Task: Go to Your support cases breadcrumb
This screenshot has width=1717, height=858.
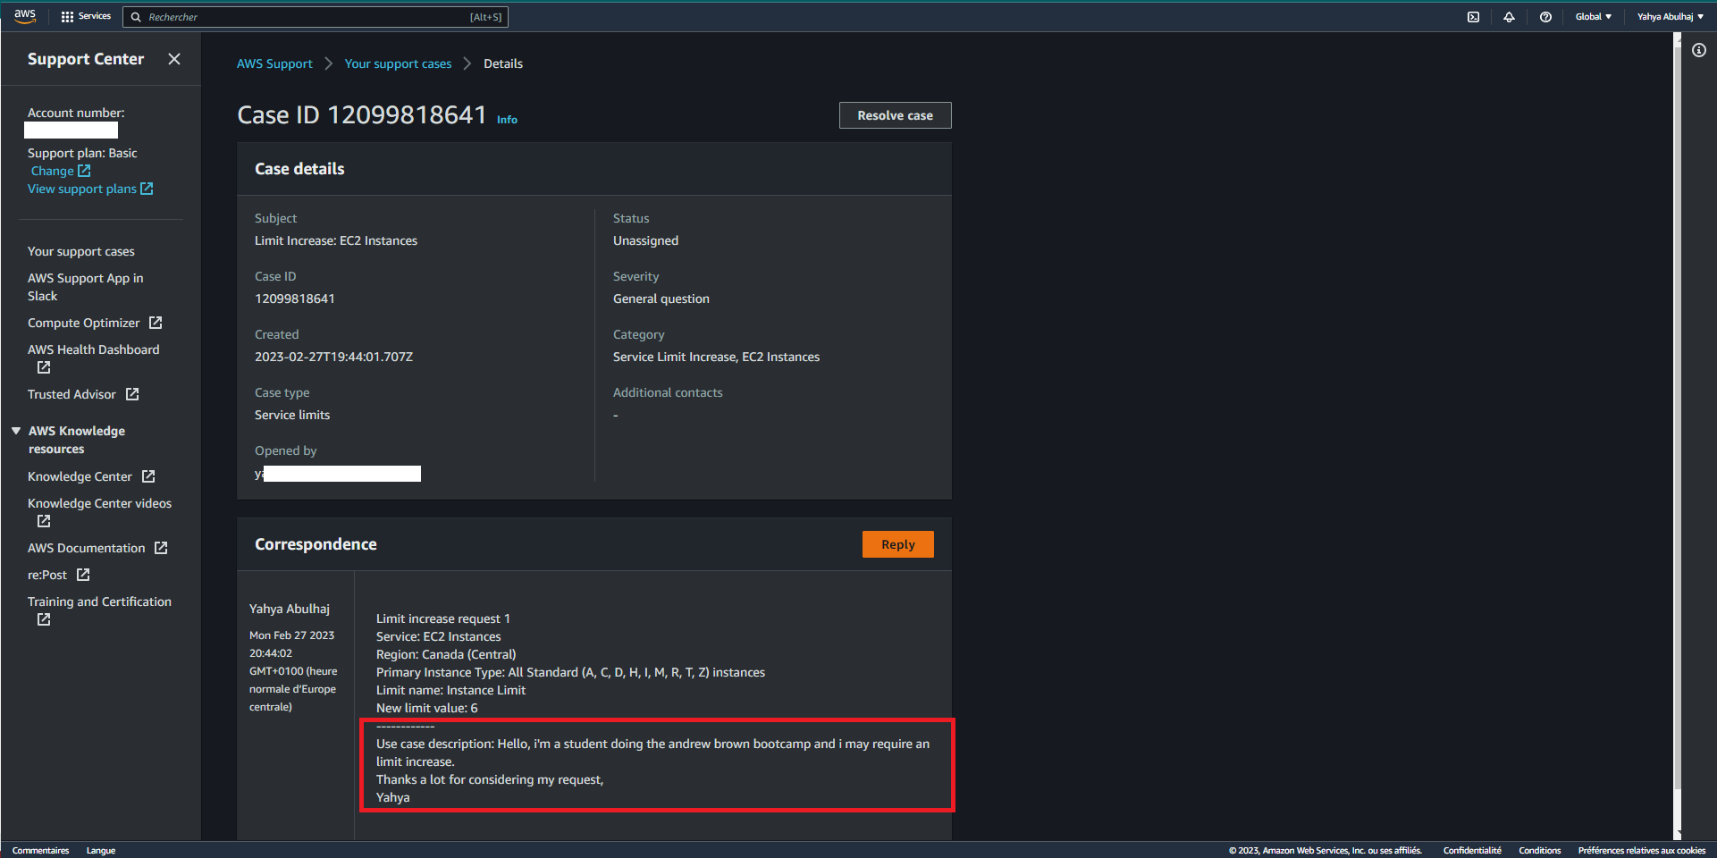Action: pos(398,63)
